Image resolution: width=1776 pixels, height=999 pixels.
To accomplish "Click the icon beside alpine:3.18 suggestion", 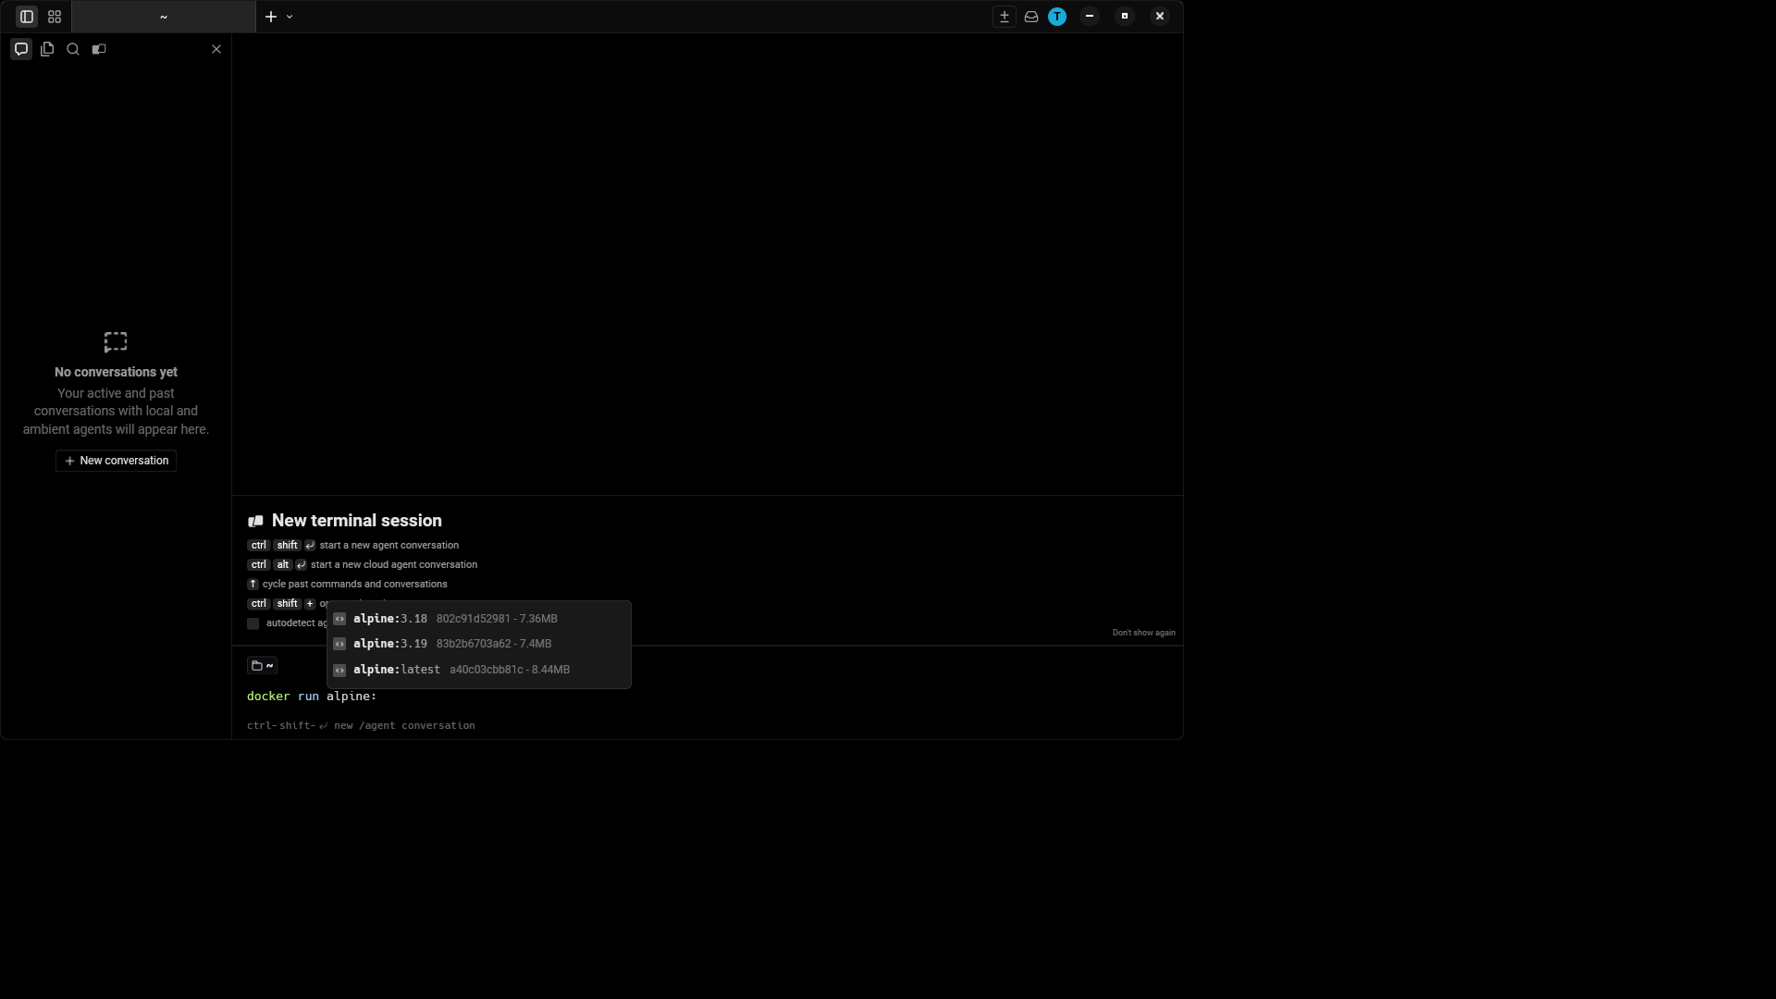I will coord(339,619).
